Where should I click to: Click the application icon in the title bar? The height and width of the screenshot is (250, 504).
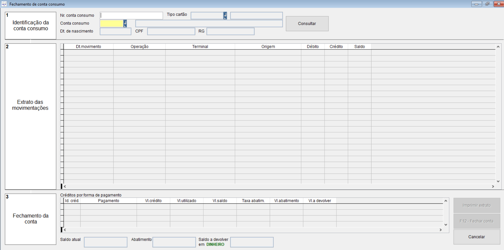click(4, 4)
